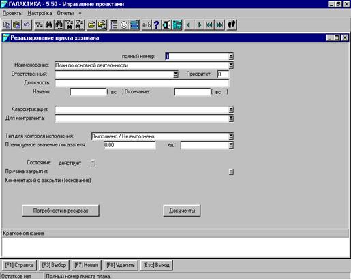
Task: Open the Отчеты menu
Action: [65, 13]
